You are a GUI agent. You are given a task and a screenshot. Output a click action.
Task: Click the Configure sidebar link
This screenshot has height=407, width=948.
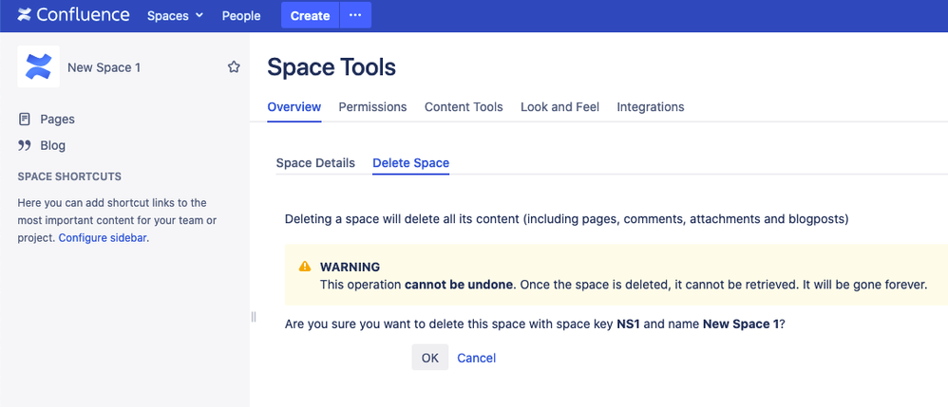[103, 237]
